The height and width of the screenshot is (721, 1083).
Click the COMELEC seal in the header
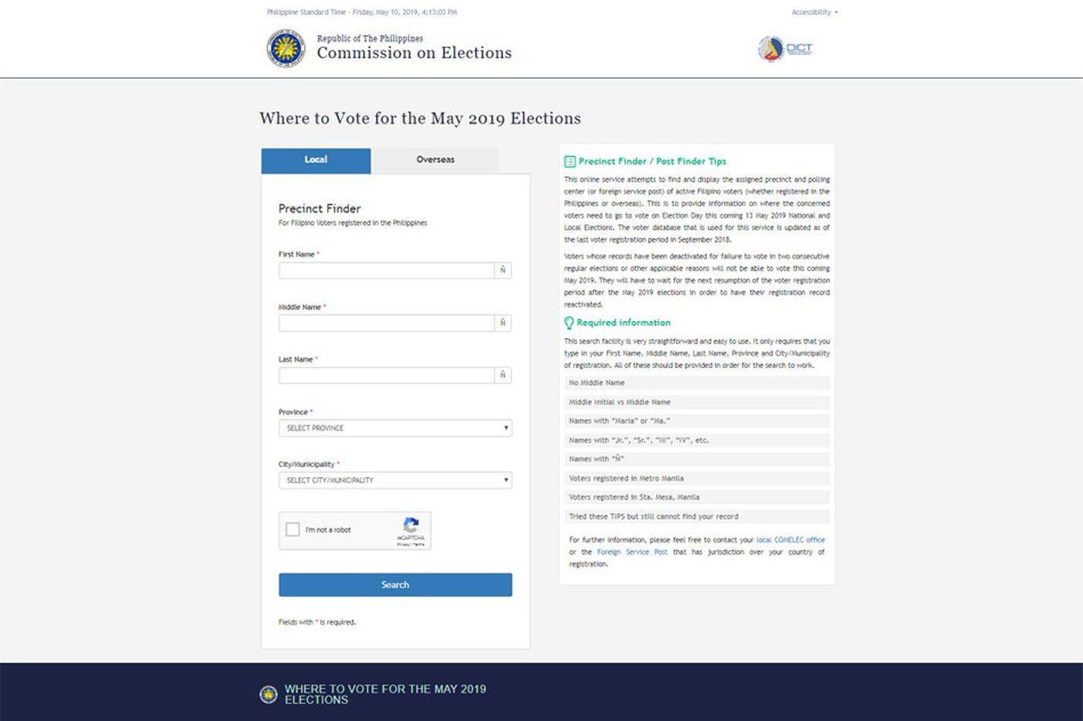tap(286, 49)
